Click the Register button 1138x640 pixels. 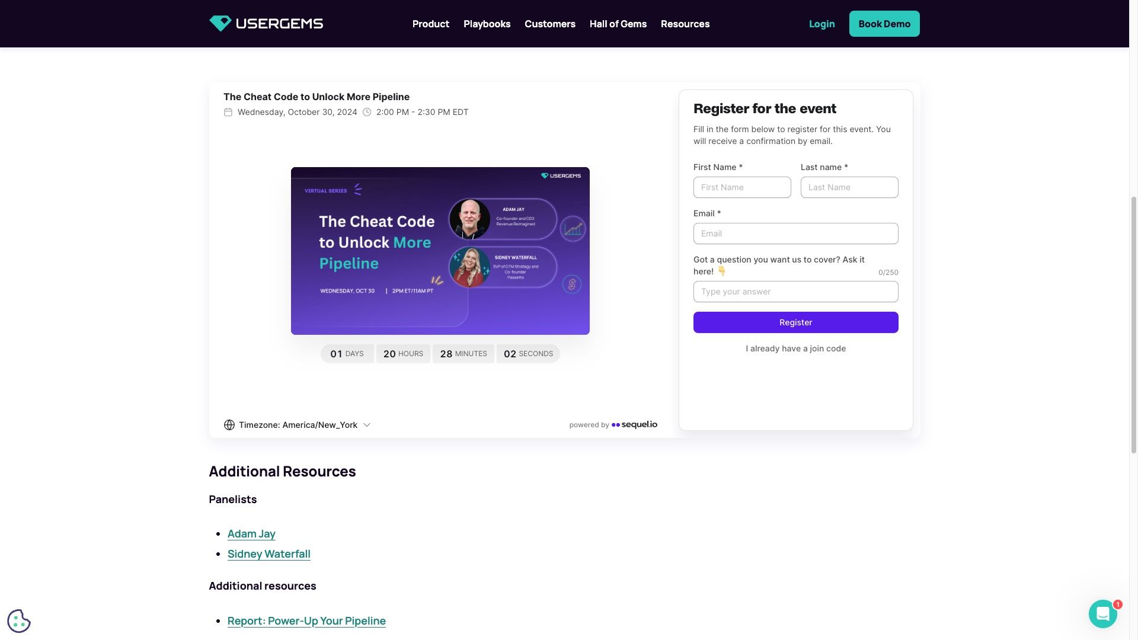[795, 322]
